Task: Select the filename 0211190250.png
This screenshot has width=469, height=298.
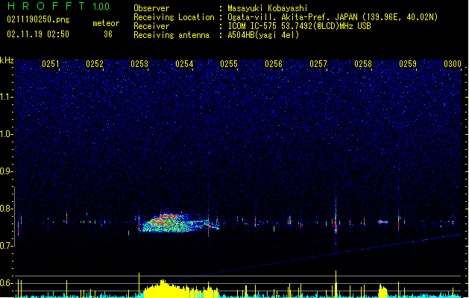Action: pos(38,19)
